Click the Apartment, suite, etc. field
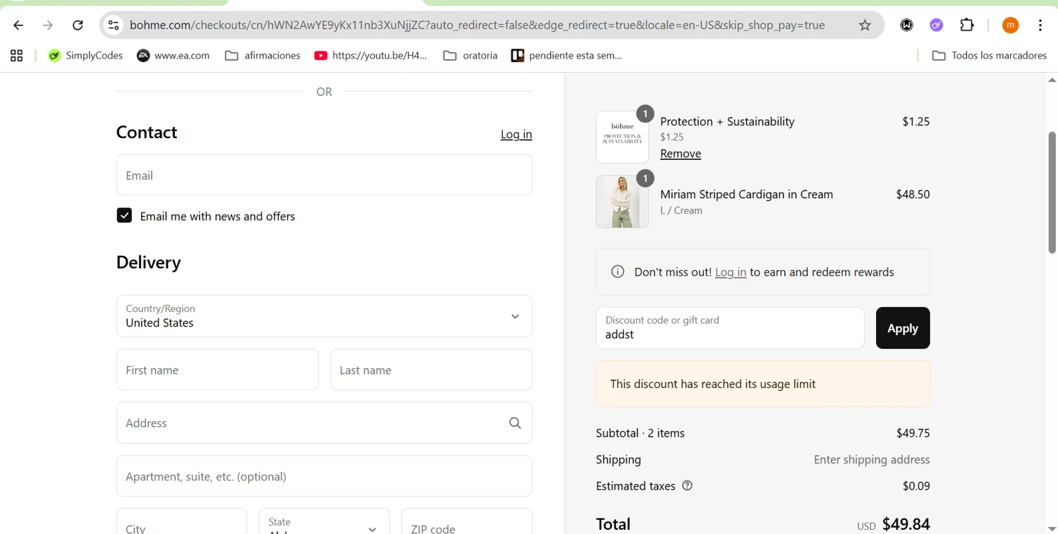This screenshot has width=1058, height=534. [324, 476]
